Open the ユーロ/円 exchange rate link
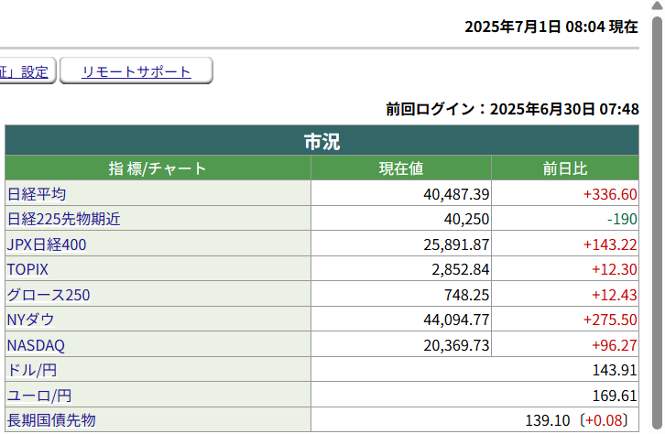Image resolution: width=665 pixels, height=434 pixels. (38, 396)
